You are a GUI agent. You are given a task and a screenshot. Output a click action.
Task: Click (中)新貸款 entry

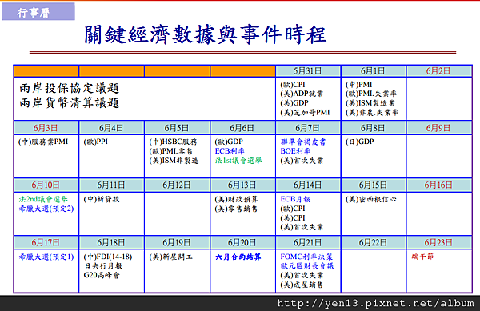coord(102,199)
